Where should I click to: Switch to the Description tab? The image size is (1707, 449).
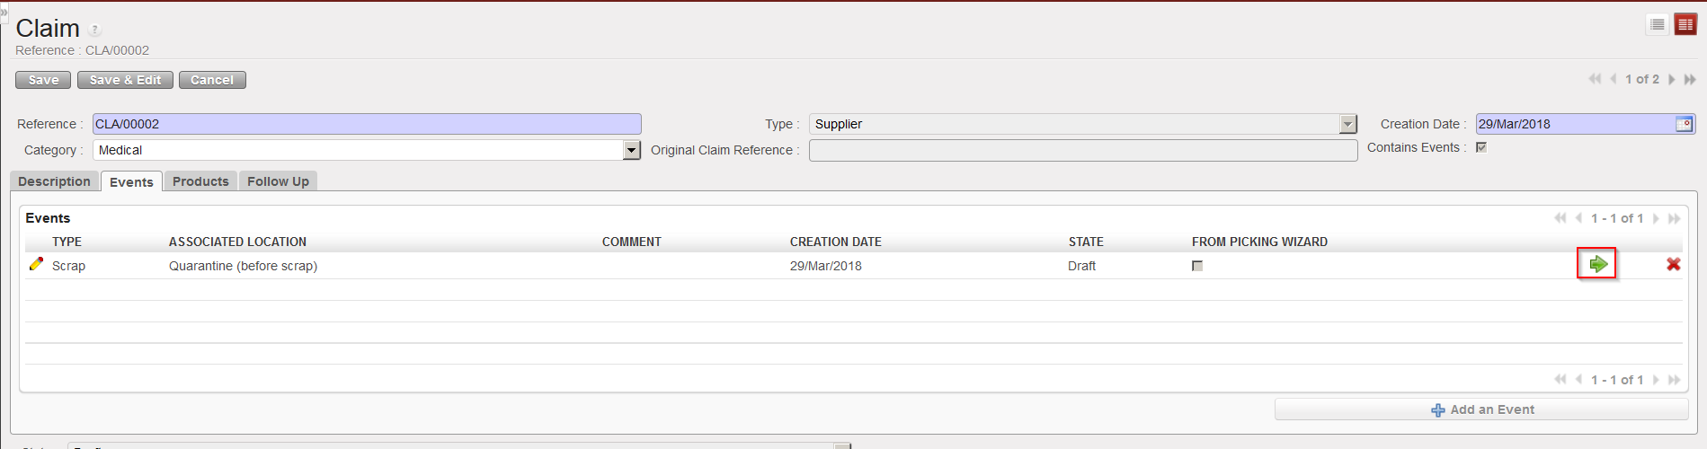[x=54, y=181]
